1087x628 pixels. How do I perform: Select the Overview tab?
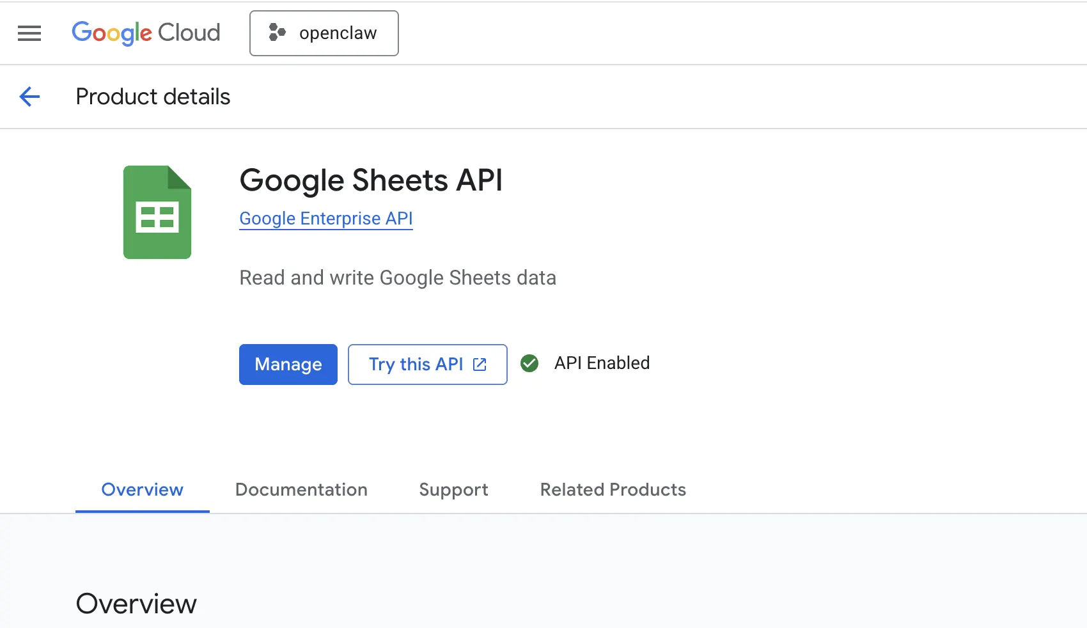coord(142,490)
